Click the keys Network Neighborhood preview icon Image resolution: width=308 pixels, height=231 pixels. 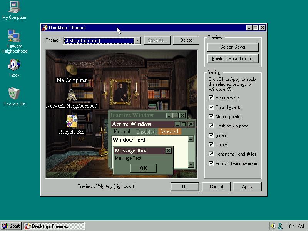tap(71, 95)
